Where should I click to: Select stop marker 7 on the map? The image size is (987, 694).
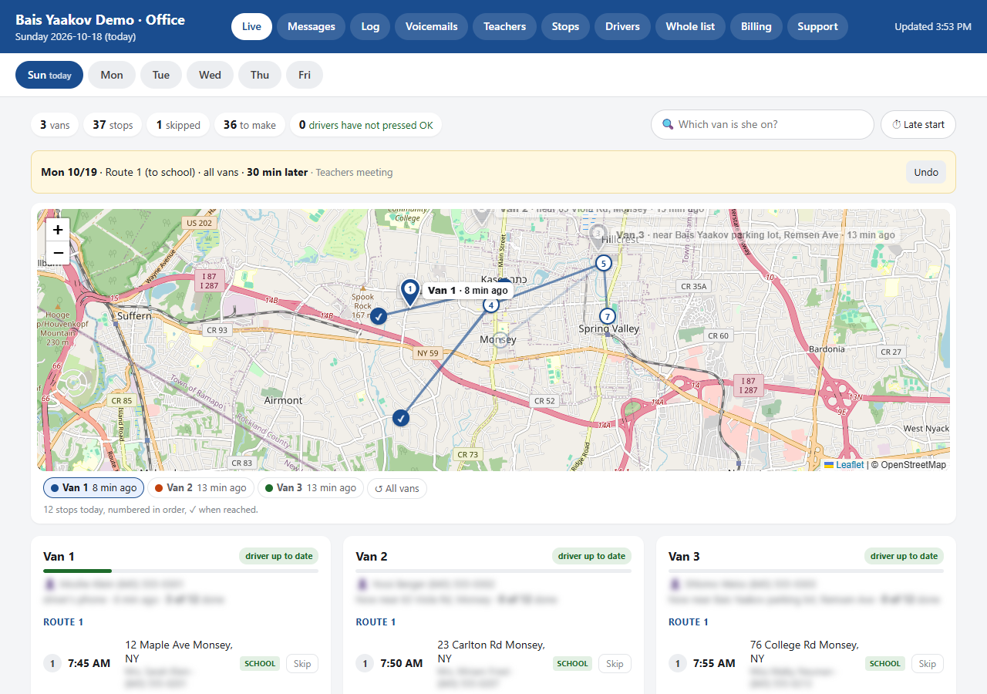pos(608,316)
